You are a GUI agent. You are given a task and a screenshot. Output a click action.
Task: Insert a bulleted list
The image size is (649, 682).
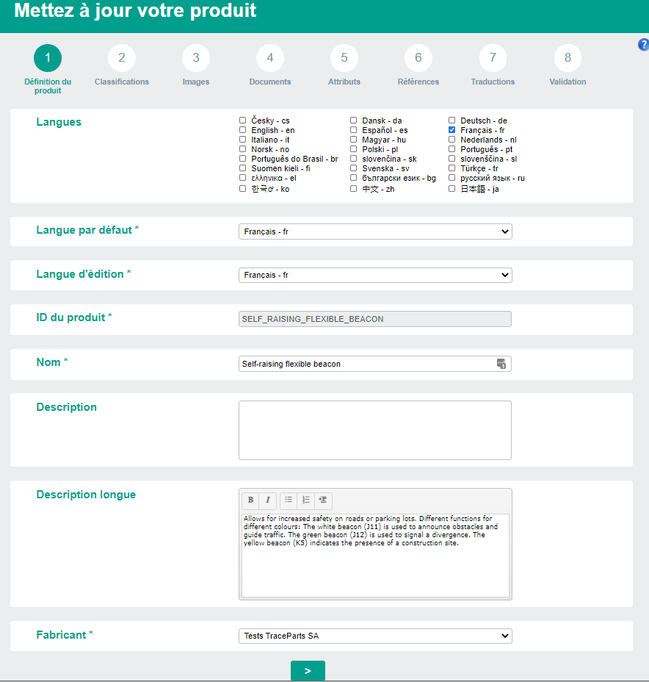coord(289,500)
